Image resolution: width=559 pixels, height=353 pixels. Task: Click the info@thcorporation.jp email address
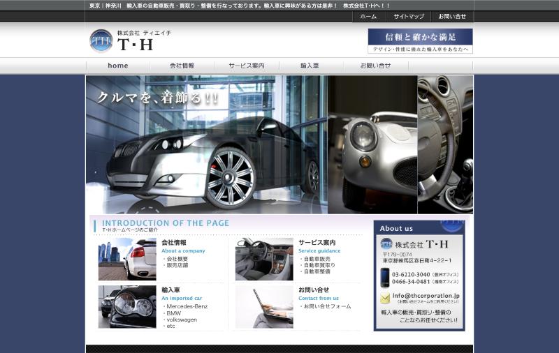tap(426, 296)
